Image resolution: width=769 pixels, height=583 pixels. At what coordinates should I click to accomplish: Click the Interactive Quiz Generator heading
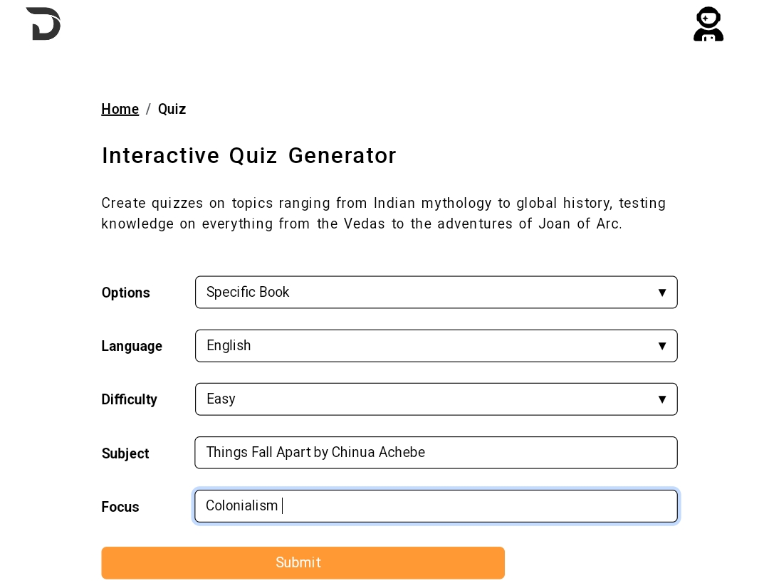coord(249,156)
